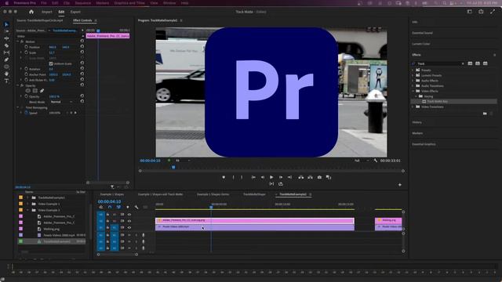Add marker in the timeline header
Screen dimensions: 502x282
[x=128, y=207]
